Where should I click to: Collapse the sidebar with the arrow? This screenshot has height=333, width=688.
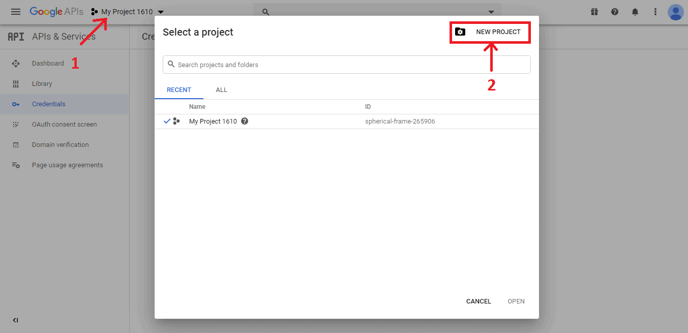point(15,320)
